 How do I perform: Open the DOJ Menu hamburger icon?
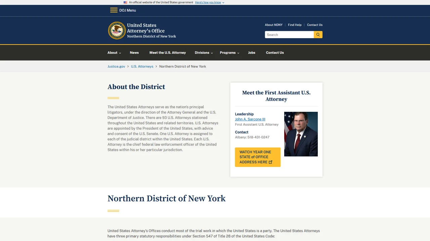tap(114, 10)
